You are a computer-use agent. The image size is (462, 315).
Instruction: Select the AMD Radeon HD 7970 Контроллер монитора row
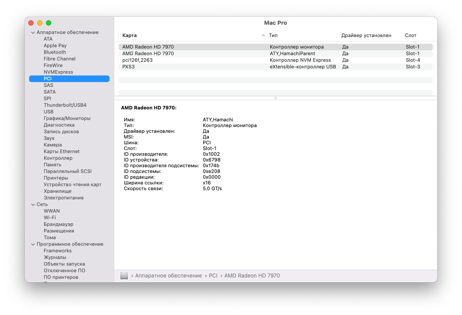pyautogui.click(x=276, y=47)
